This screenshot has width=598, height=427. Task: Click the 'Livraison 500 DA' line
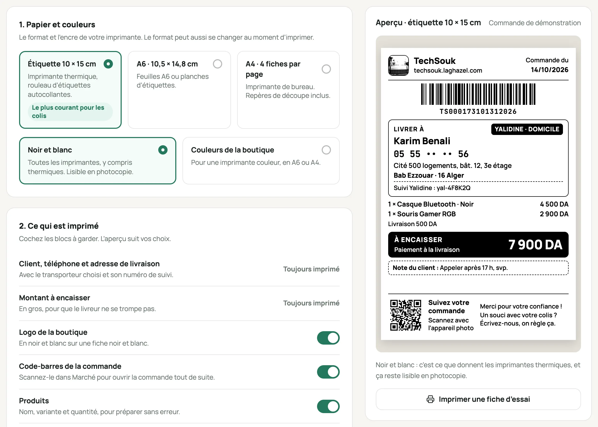point(412,224)
